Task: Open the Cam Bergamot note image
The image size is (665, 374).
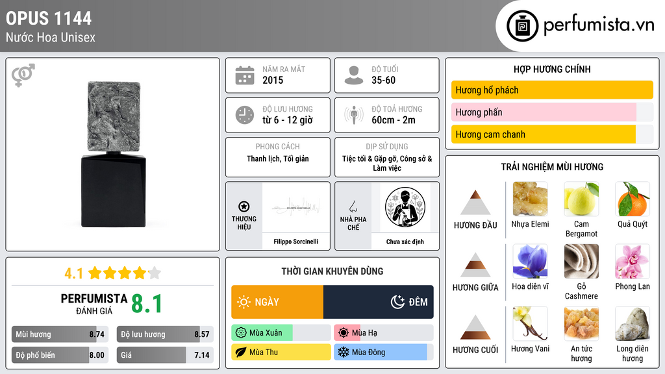Action: [581, 199]
